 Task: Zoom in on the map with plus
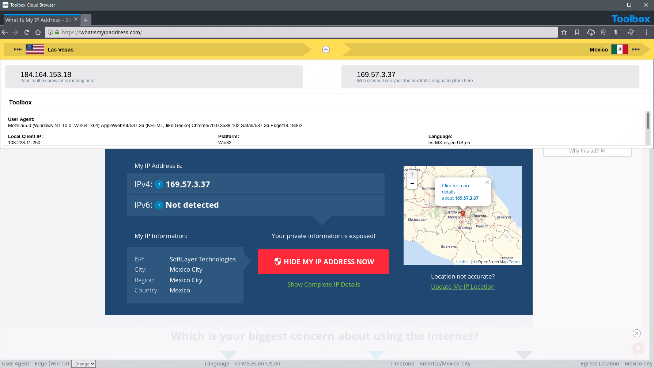(412, 174)
